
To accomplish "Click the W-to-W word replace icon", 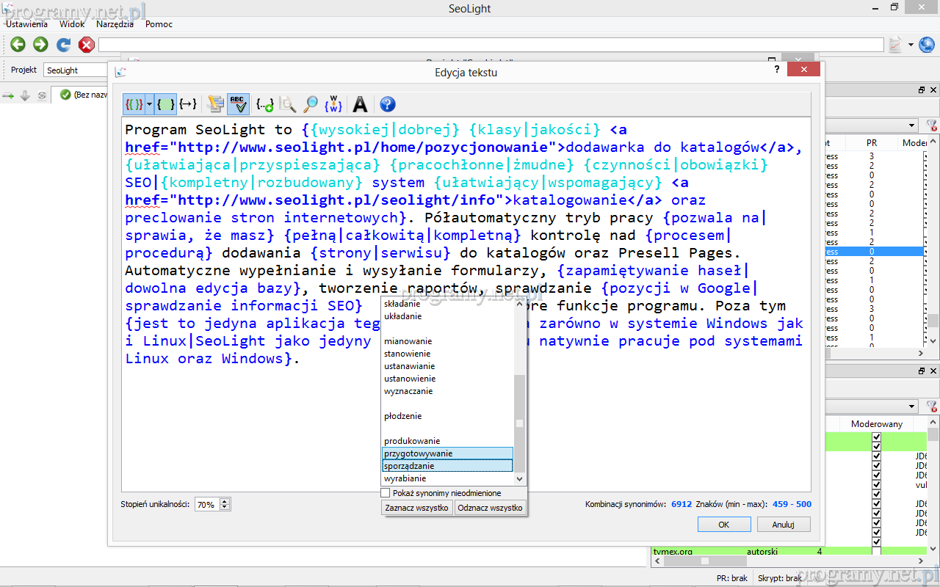I will 333,104.
